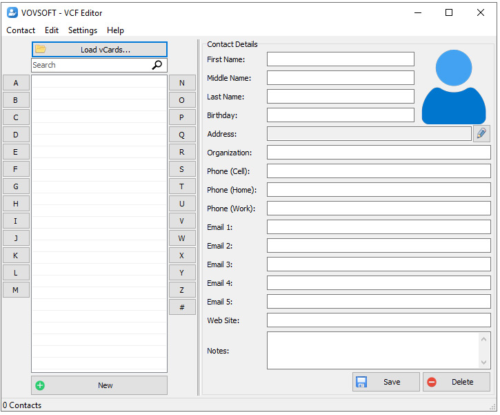Delete the current contact
Image resolution: width=500 pixels, height=415 pixels.
pos(457,382)
